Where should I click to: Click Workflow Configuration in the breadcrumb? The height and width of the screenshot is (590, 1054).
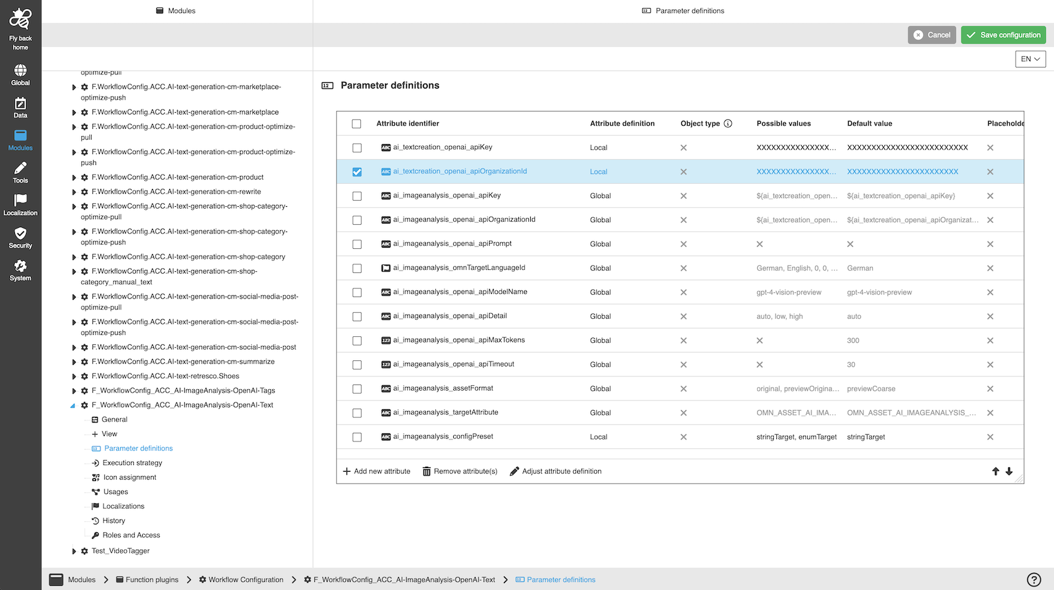coord(246,580)
